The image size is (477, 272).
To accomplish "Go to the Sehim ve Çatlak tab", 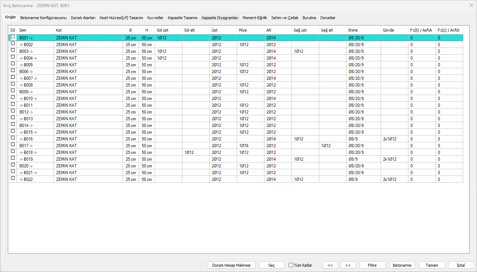I will 285,18.
